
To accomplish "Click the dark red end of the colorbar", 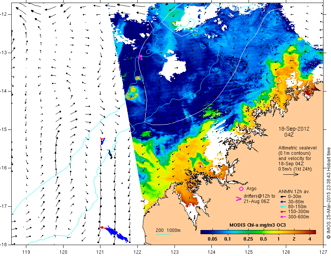I will pyautogui.click(x=313, y=232).
